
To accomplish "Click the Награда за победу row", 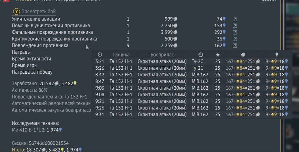I will pos(32,72).
